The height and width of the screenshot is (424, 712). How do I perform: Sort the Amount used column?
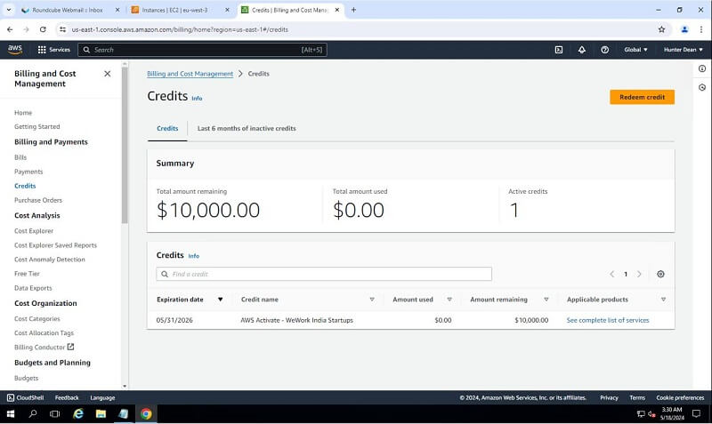click(x=449, y=300)
